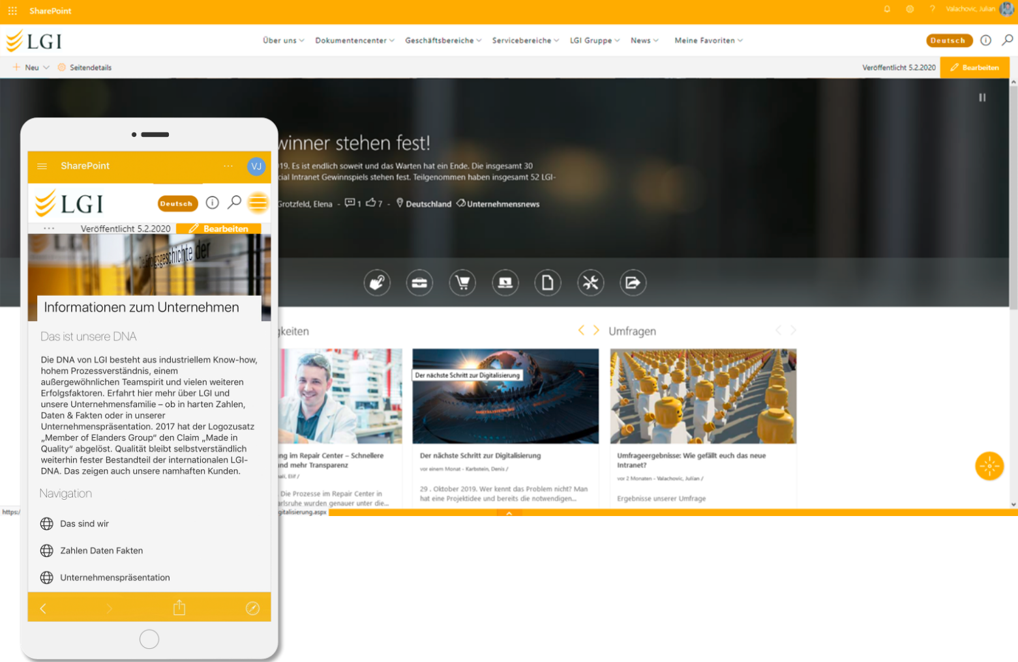Expand the Servicebereiche menu
The image size is (1018, 662).
[526, 40]
